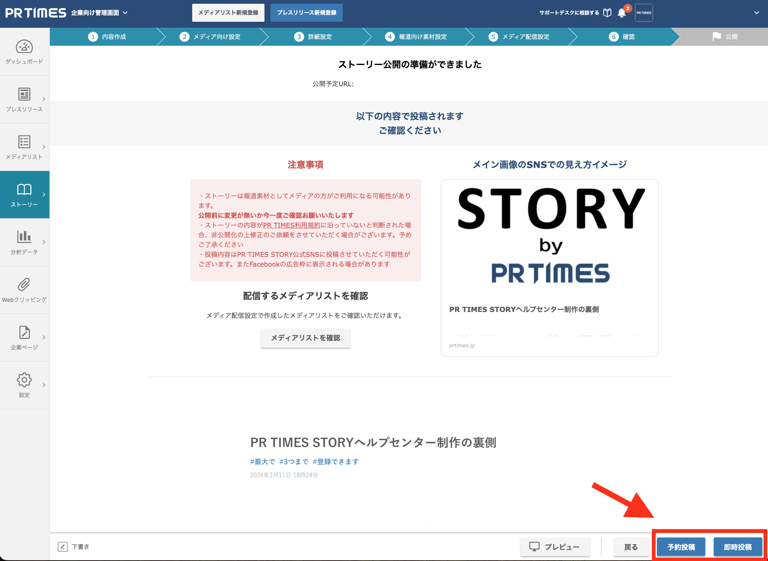Click プレスリリース新規登録 button

point(306,13)
